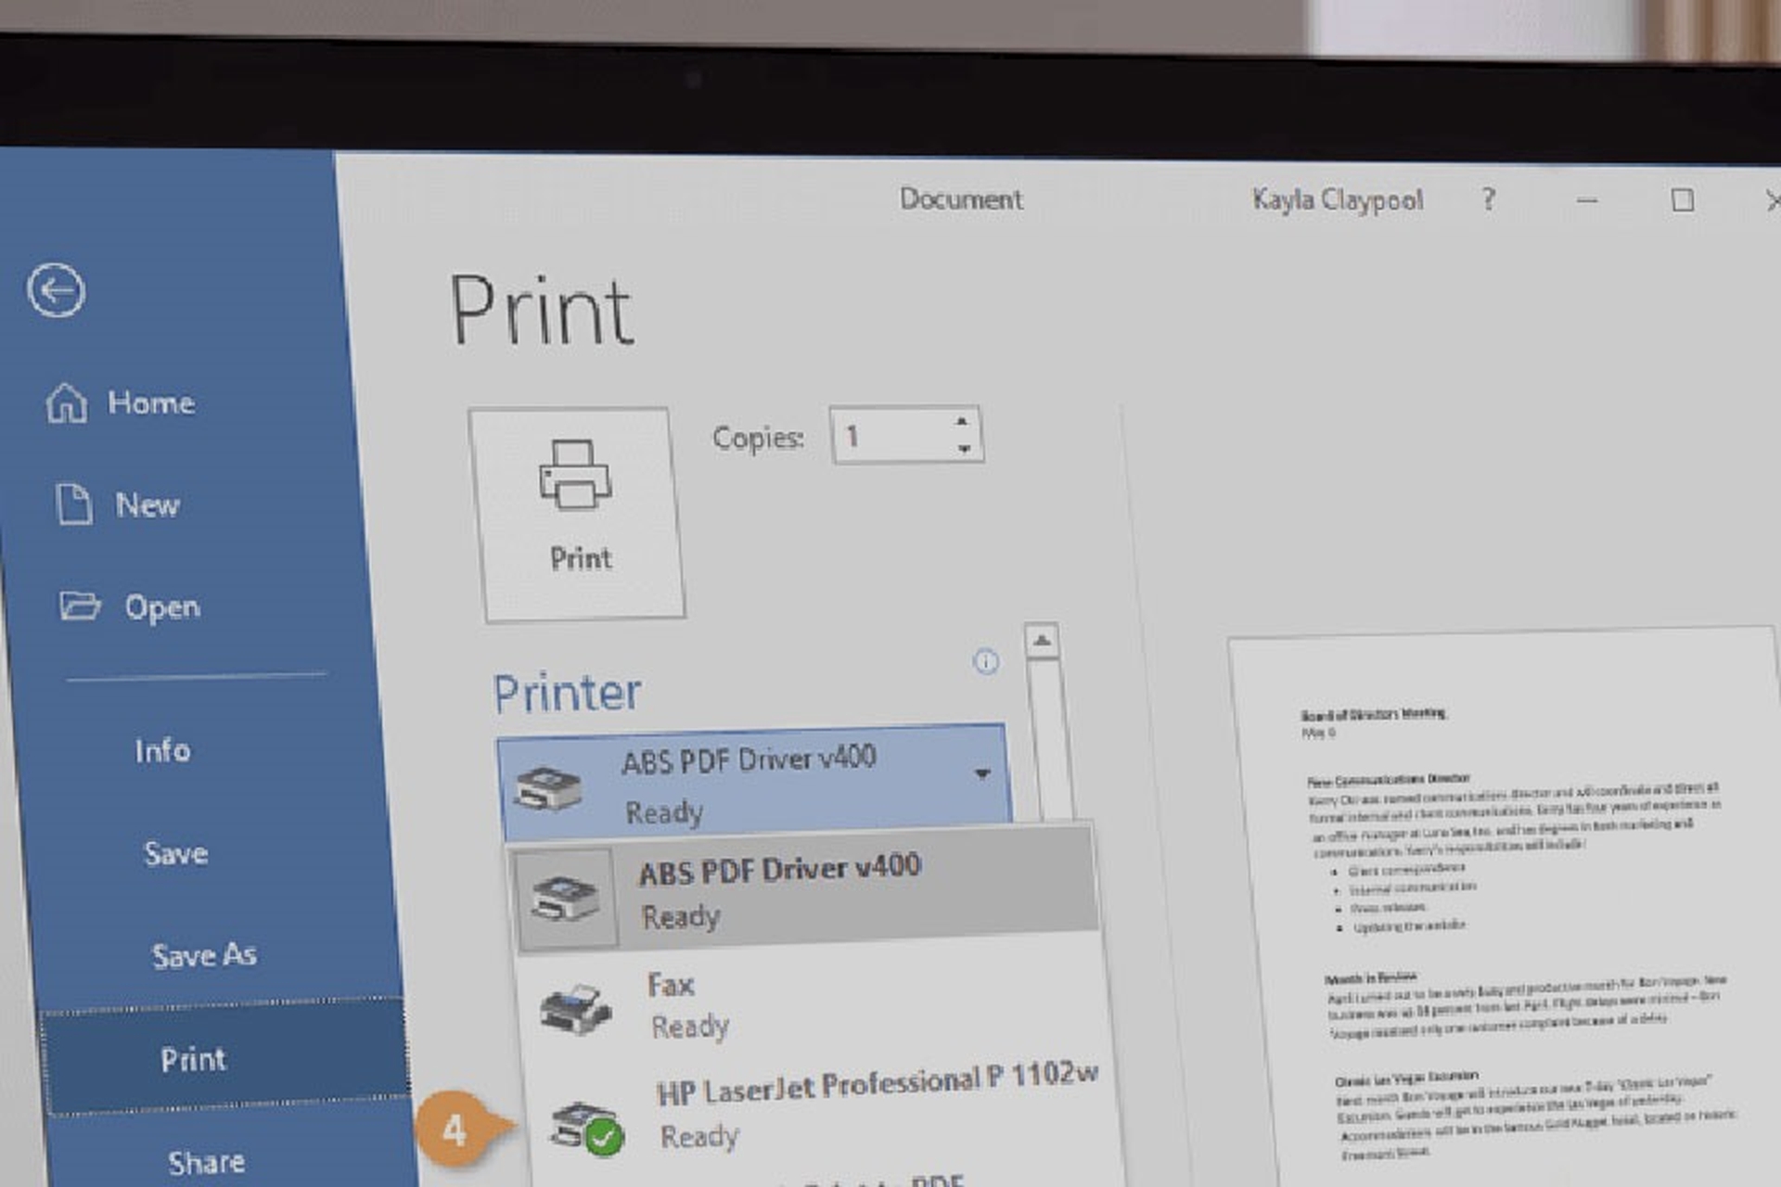Screen dimensions: 1781x1187
Task: Click the printer info circle icon
Action: pos(986,661)
